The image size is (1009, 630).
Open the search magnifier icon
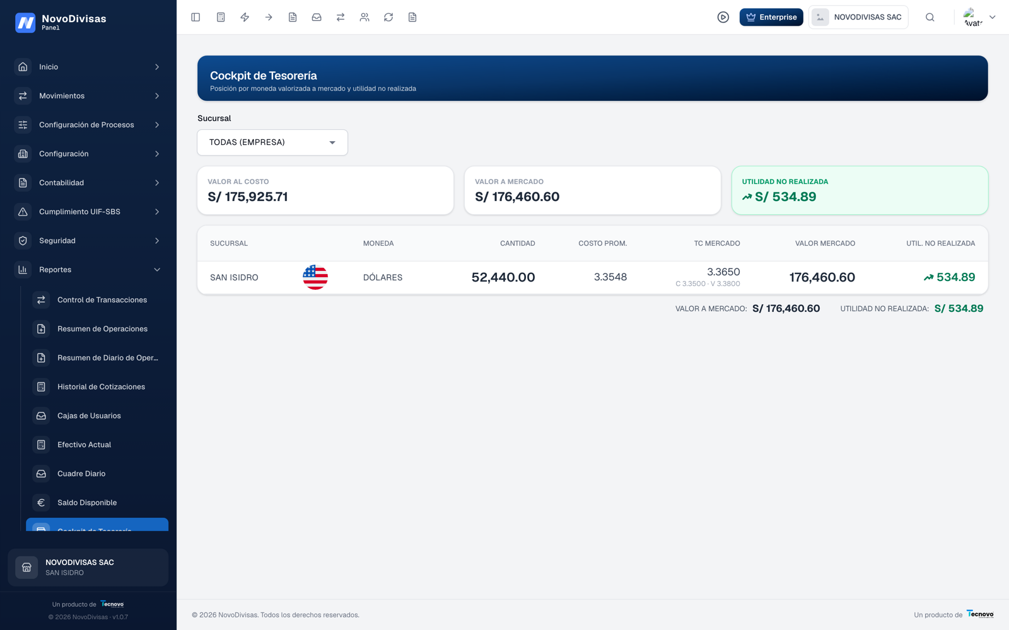tap(930, 17)
